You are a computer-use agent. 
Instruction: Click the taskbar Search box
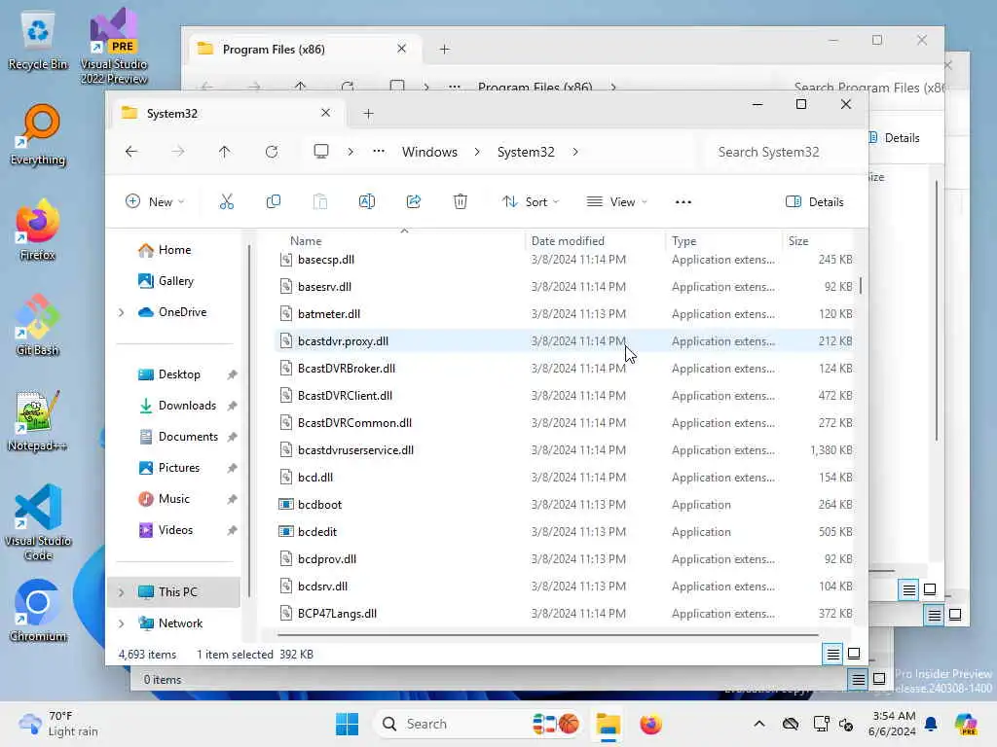tap(477, 724)
